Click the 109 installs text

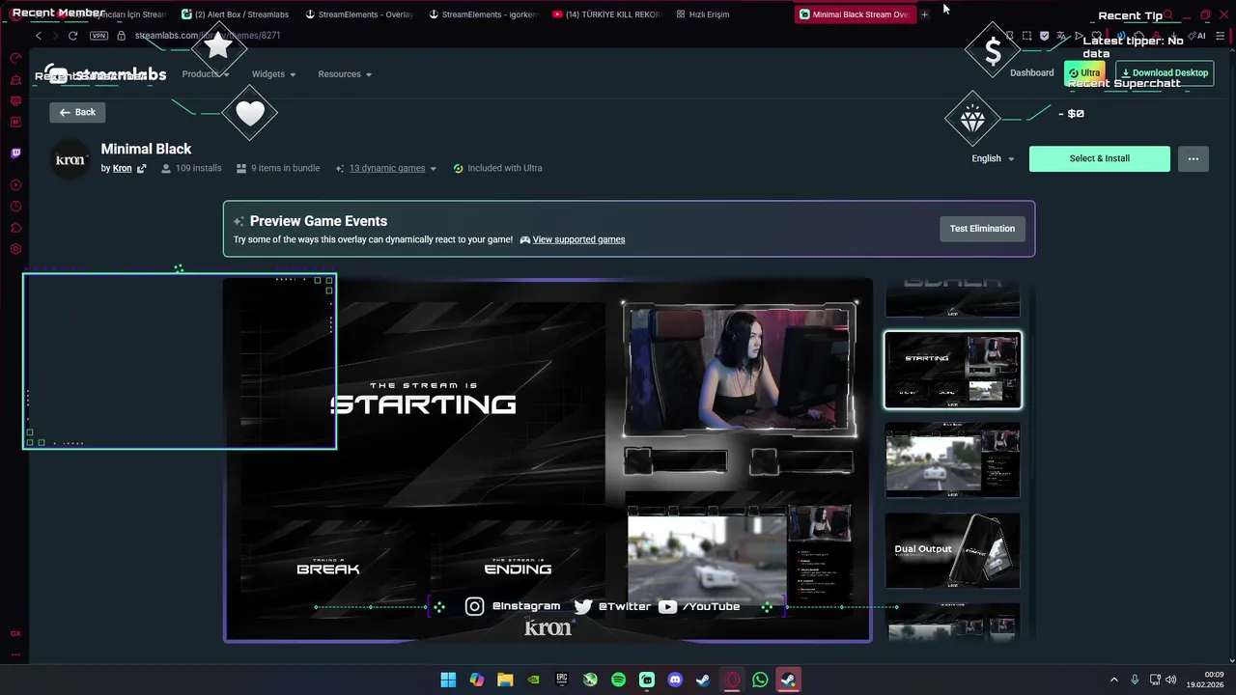click(x=199, y=168)
